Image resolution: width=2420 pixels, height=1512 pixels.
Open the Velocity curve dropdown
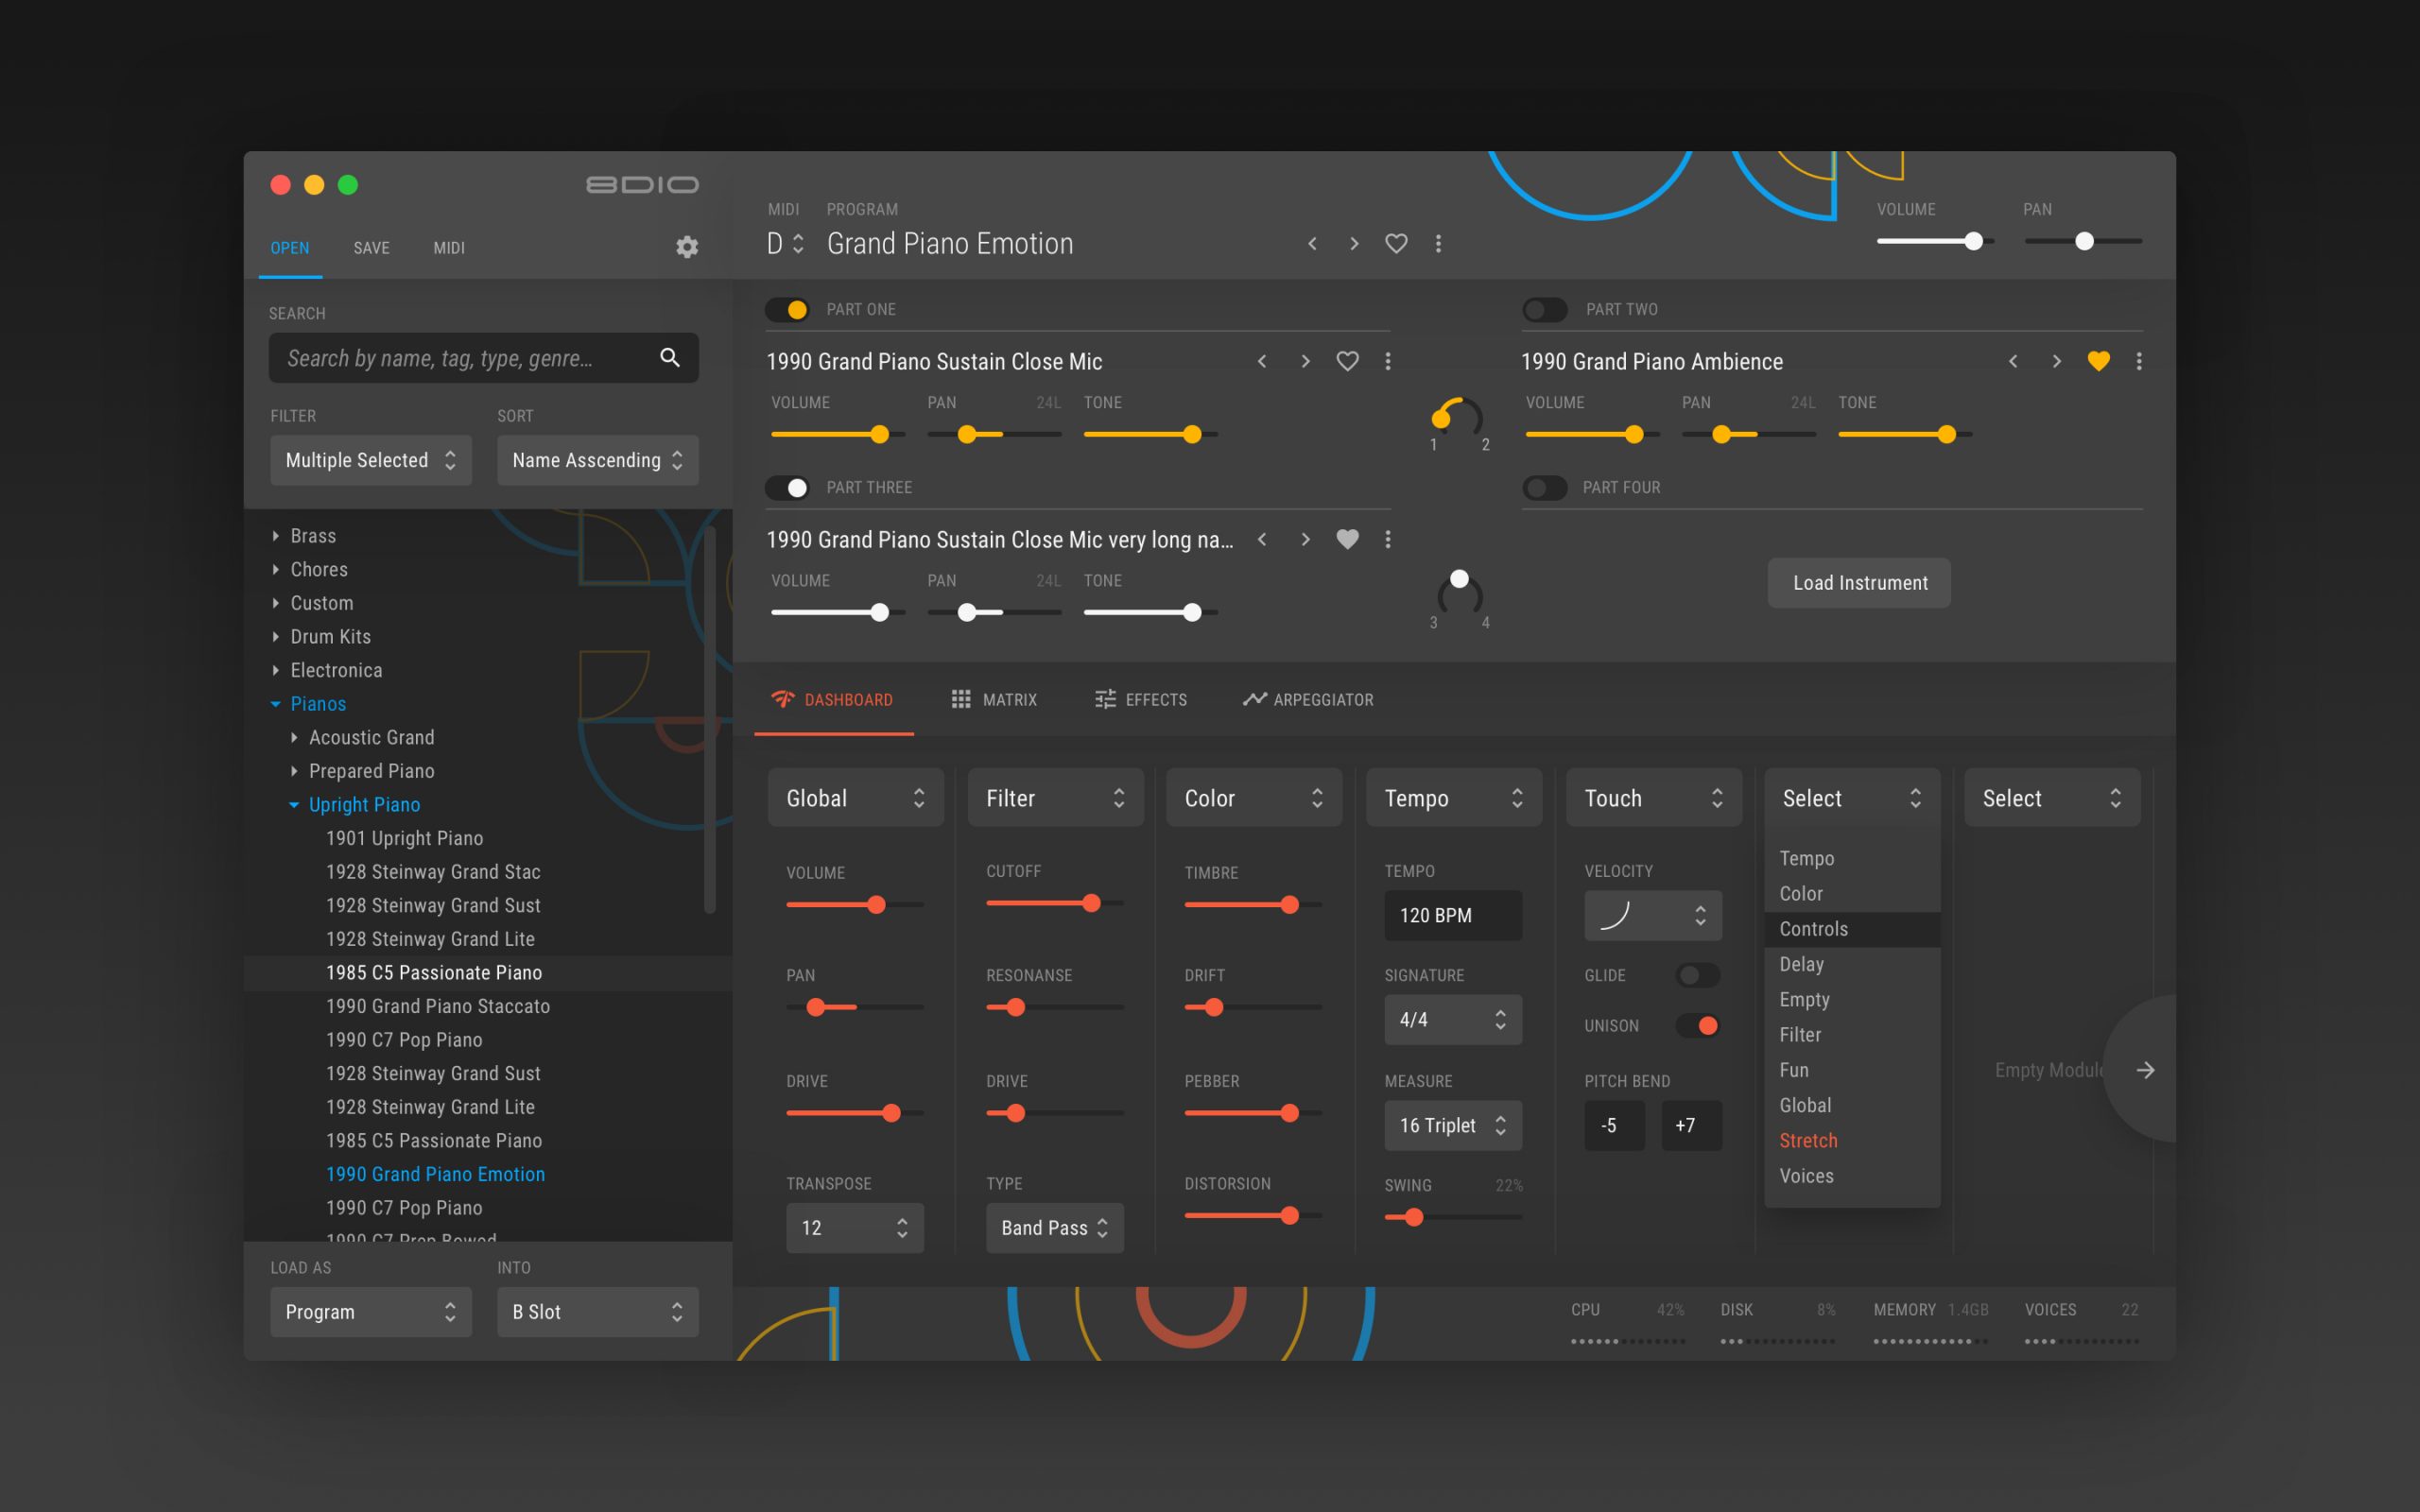coord(1654,915)
